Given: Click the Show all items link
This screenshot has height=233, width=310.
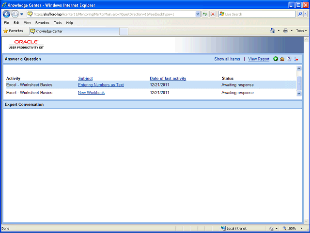Looking at the screenshot, I should point(227,59).
